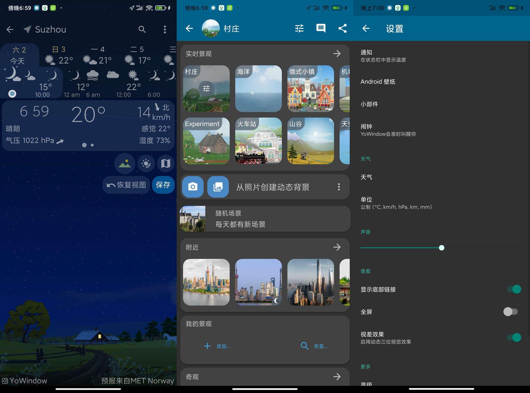Open more options for 从照片创建动态背景

[339, 187]
